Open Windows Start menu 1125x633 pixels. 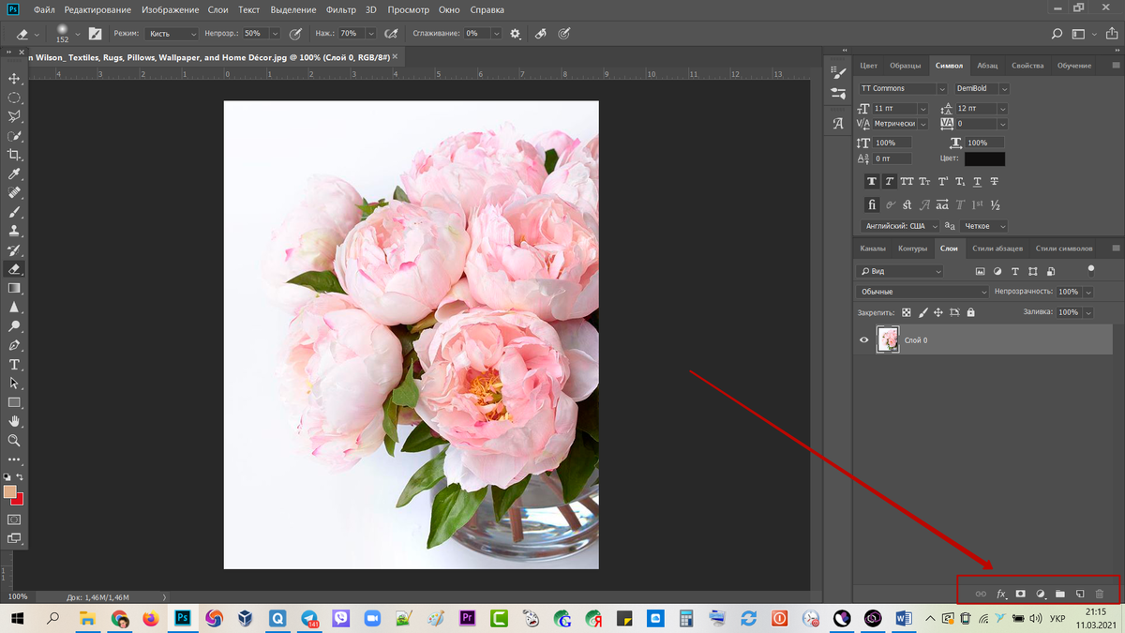[x=17, y=619]
